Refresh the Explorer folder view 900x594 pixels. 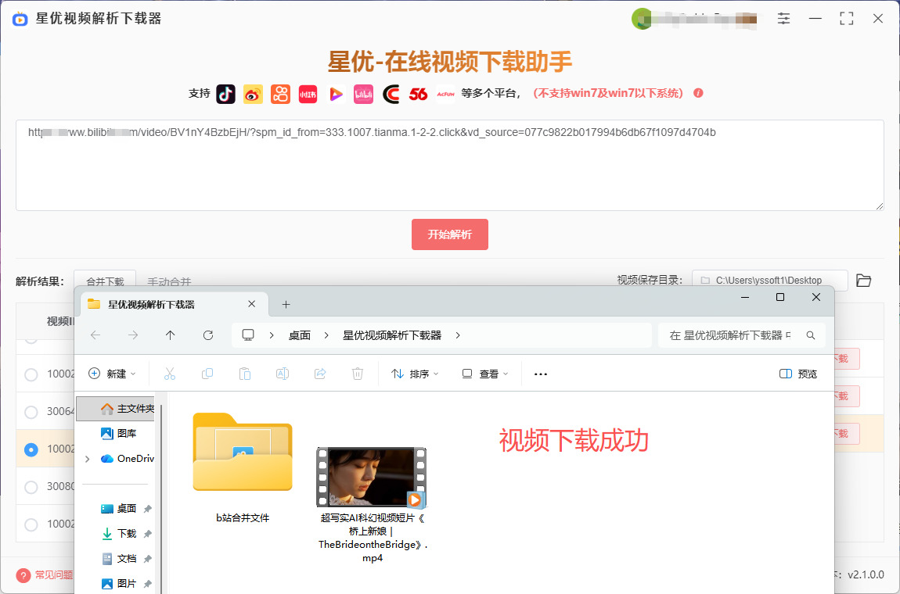[208, 335]
